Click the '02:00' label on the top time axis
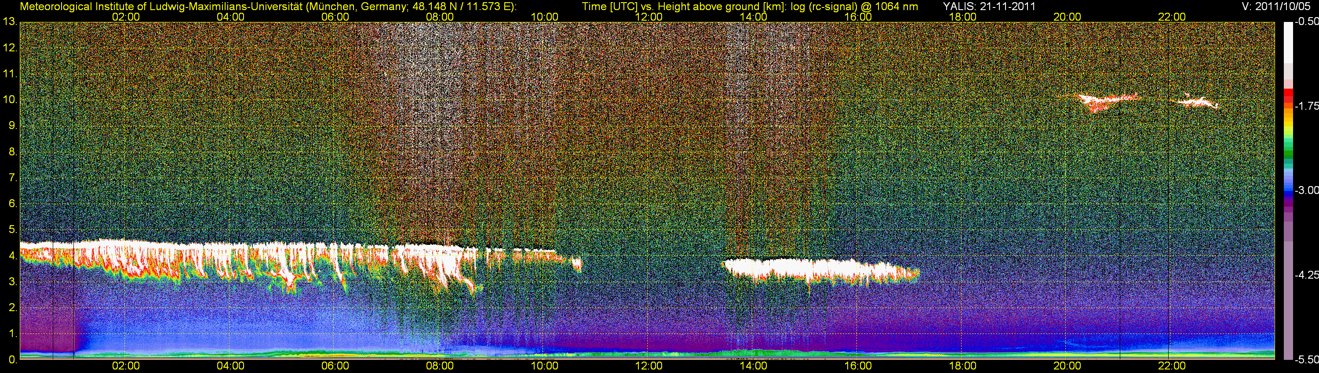The image size is (1319, 373). (126, 17)
